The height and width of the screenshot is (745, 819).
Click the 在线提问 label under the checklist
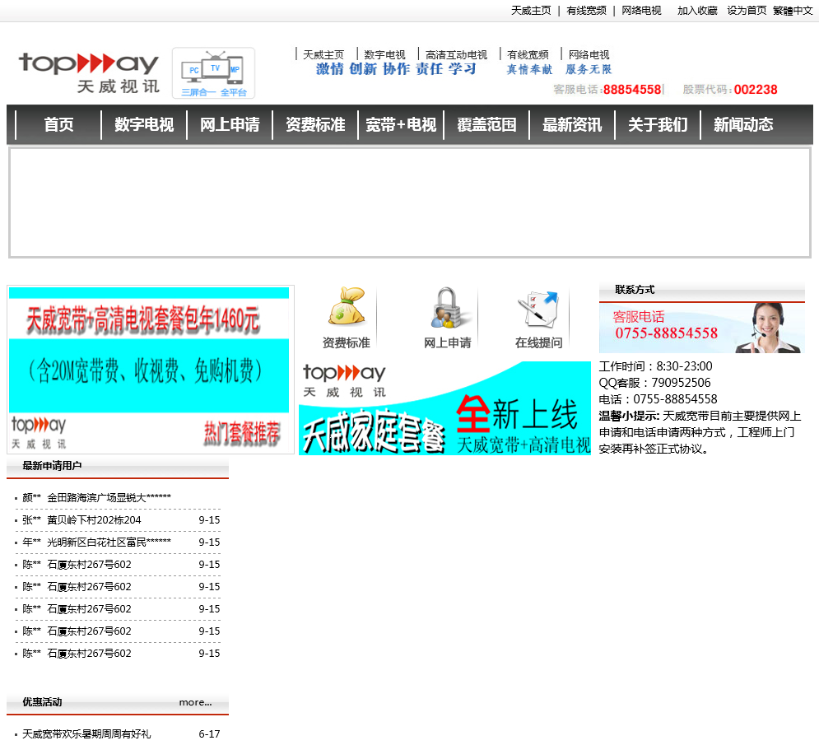(x=538, y=342)
